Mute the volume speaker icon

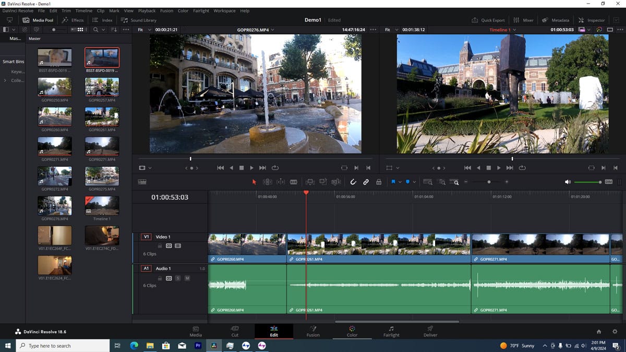[x=568, y=182]
